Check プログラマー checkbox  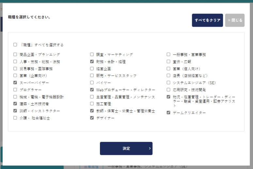15,90
